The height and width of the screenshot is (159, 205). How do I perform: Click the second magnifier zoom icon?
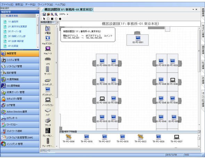coord(56,14)
